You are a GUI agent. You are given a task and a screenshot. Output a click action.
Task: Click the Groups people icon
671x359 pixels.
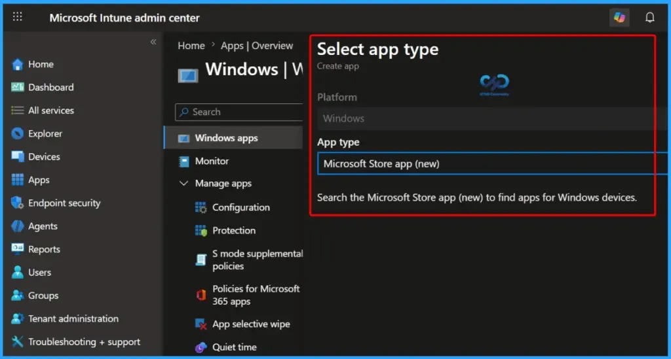(x=18, y=295)
